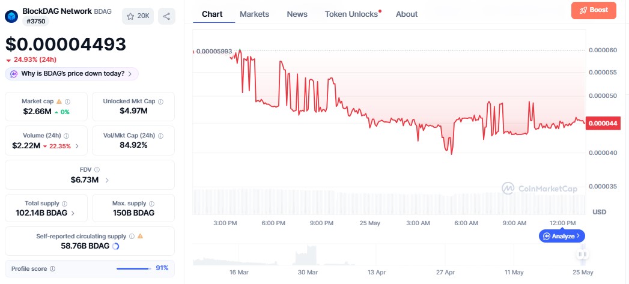Click the range slider pause-style handle

tap(583, 254)
